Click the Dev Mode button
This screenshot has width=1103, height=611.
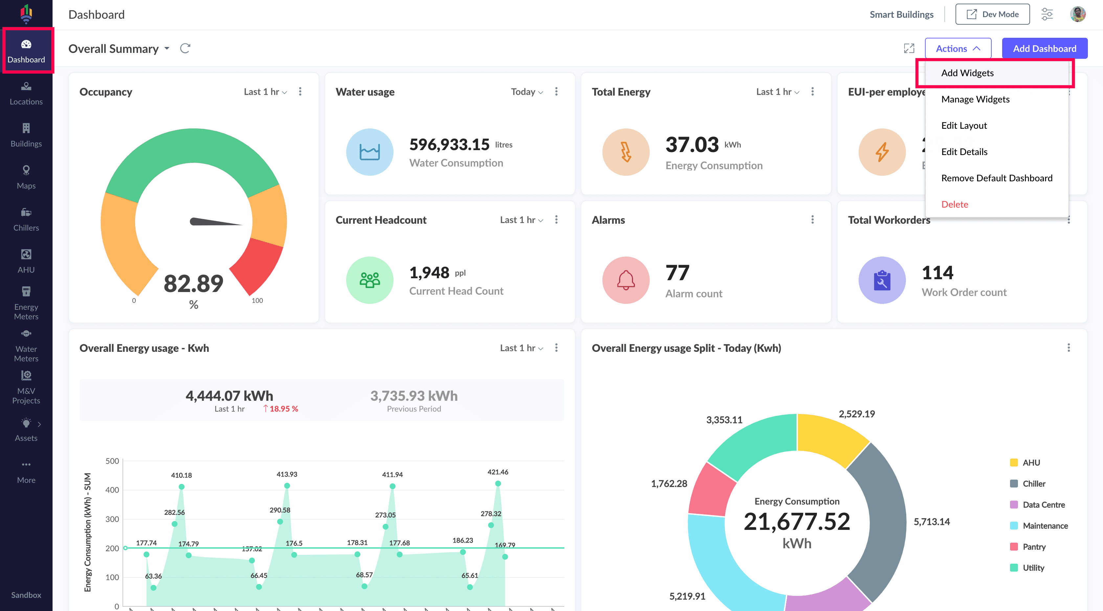pyautogui.click(x=992, y=14)
